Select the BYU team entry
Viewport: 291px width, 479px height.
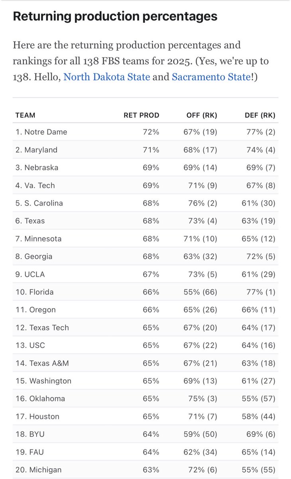(29, 434)
